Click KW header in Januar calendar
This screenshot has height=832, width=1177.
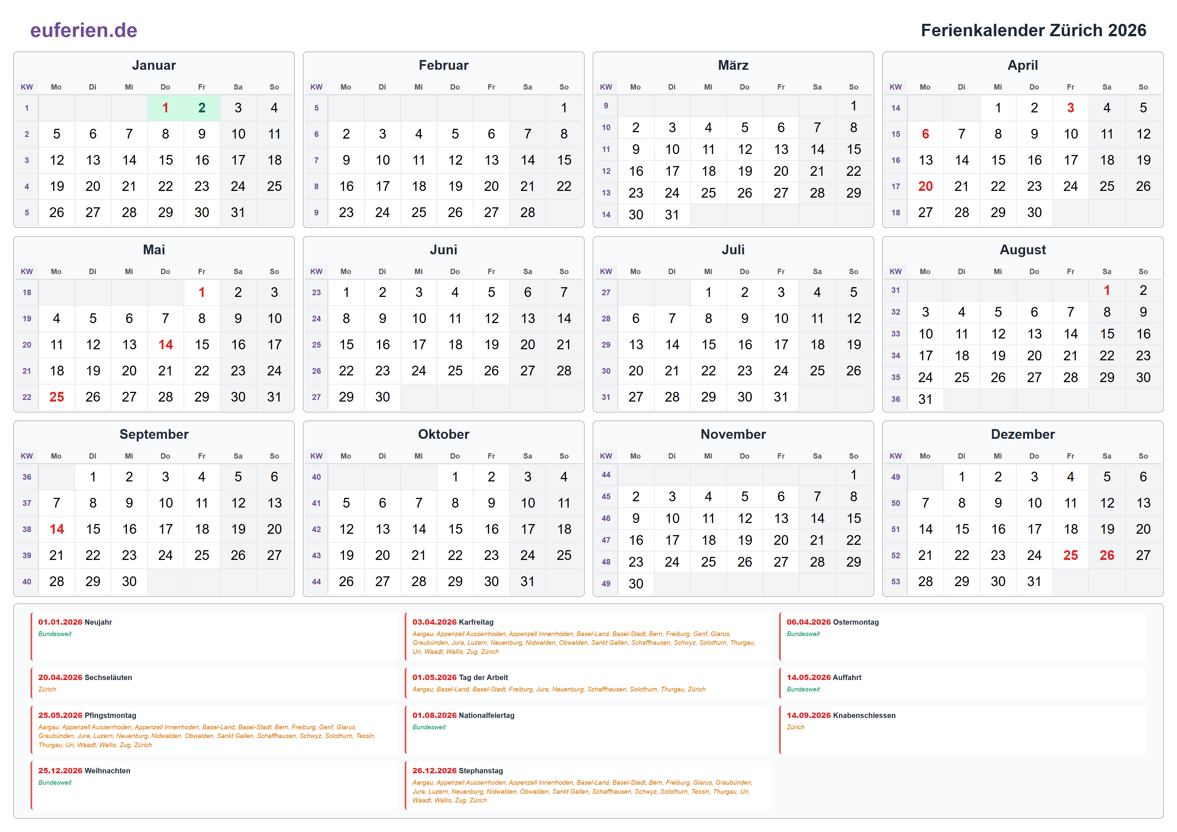point(27,87)
